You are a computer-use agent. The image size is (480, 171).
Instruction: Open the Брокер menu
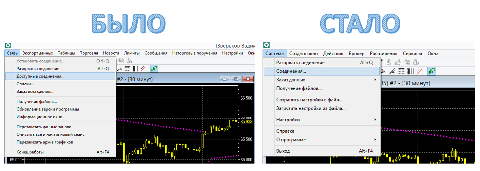click(x=357, y=54)
